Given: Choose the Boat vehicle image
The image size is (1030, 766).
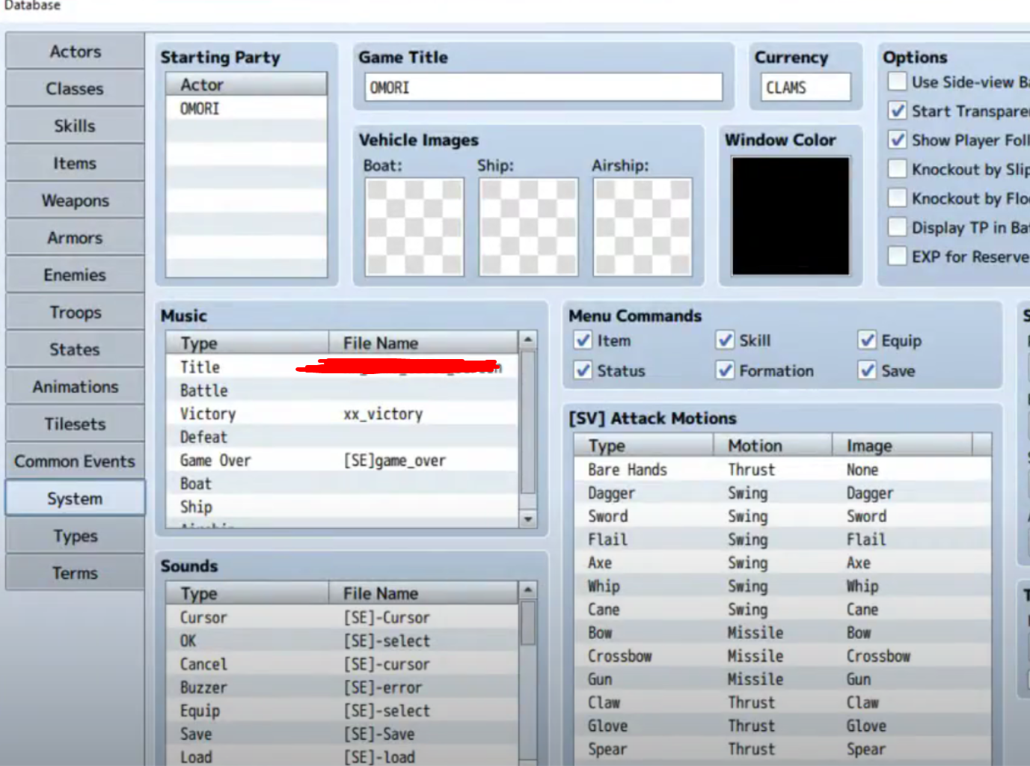Looking at the screenshot, I should (414, 227).
